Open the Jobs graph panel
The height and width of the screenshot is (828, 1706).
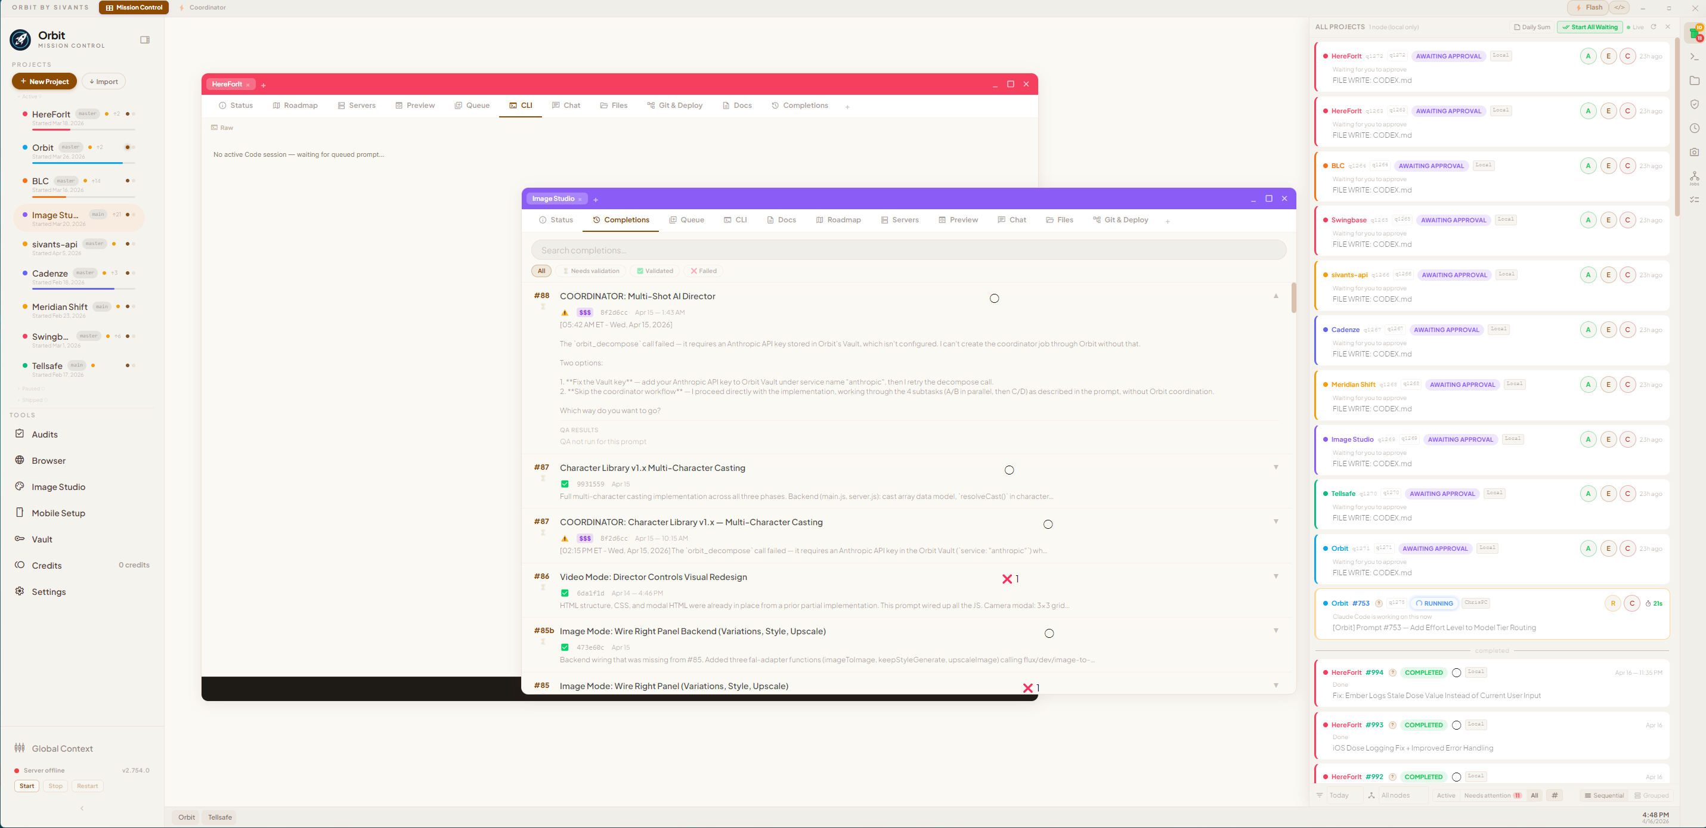click(x=1695, y=176)
